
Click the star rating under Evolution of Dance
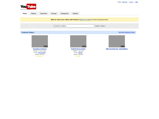tap(40, 56)
